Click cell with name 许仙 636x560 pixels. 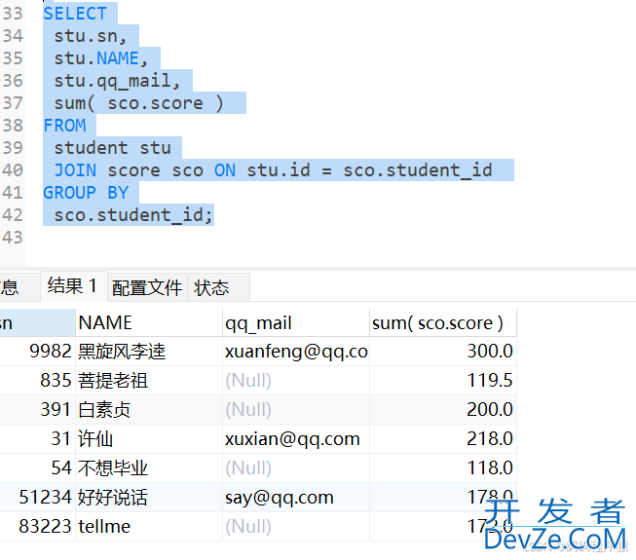[149, 439]
